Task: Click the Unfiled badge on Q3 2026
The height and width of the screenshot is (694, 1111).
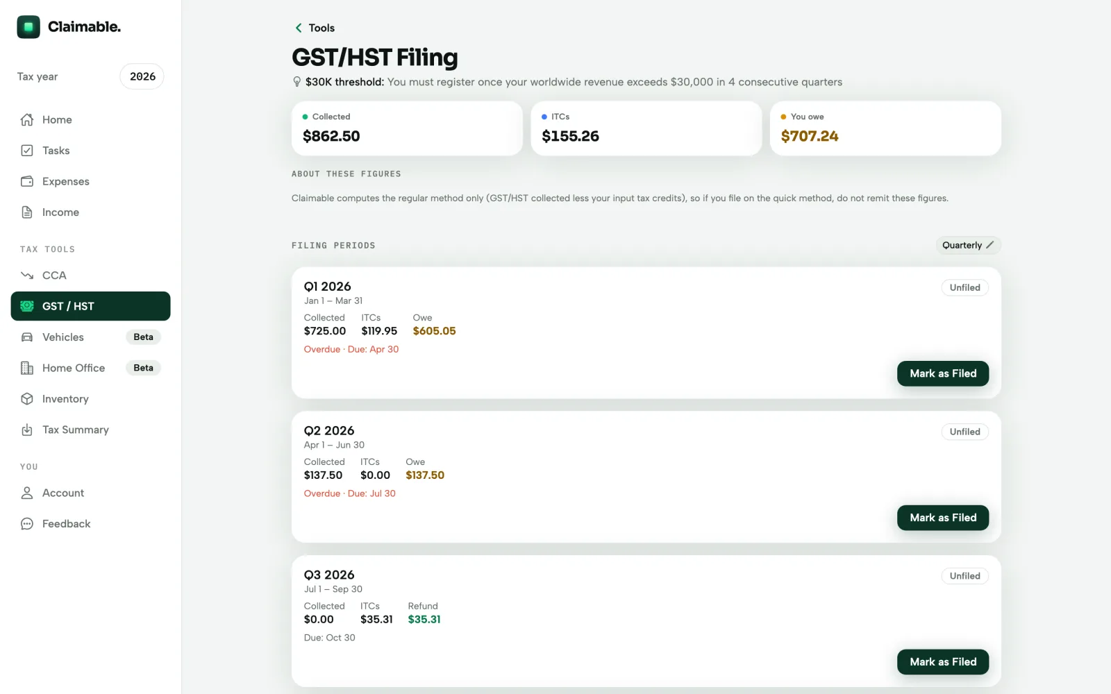Action: (x=964, y=576)
